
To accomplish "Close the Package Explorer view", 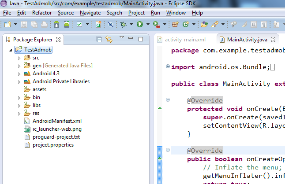I will [x=58, y=40].
